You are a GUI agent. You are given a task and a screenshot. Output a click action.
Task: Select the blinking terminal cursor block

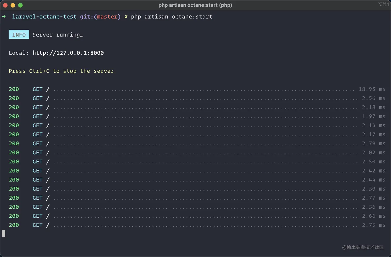(4, 233)
